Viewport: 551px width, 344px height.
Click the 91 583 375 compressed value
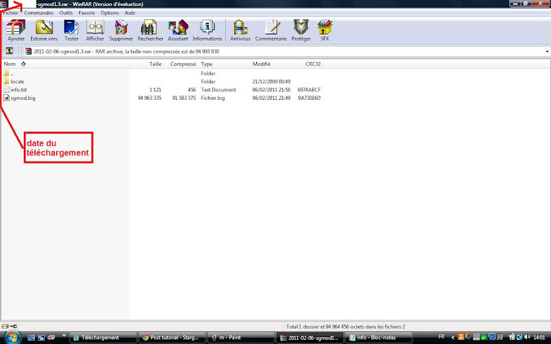pos(184,98)
